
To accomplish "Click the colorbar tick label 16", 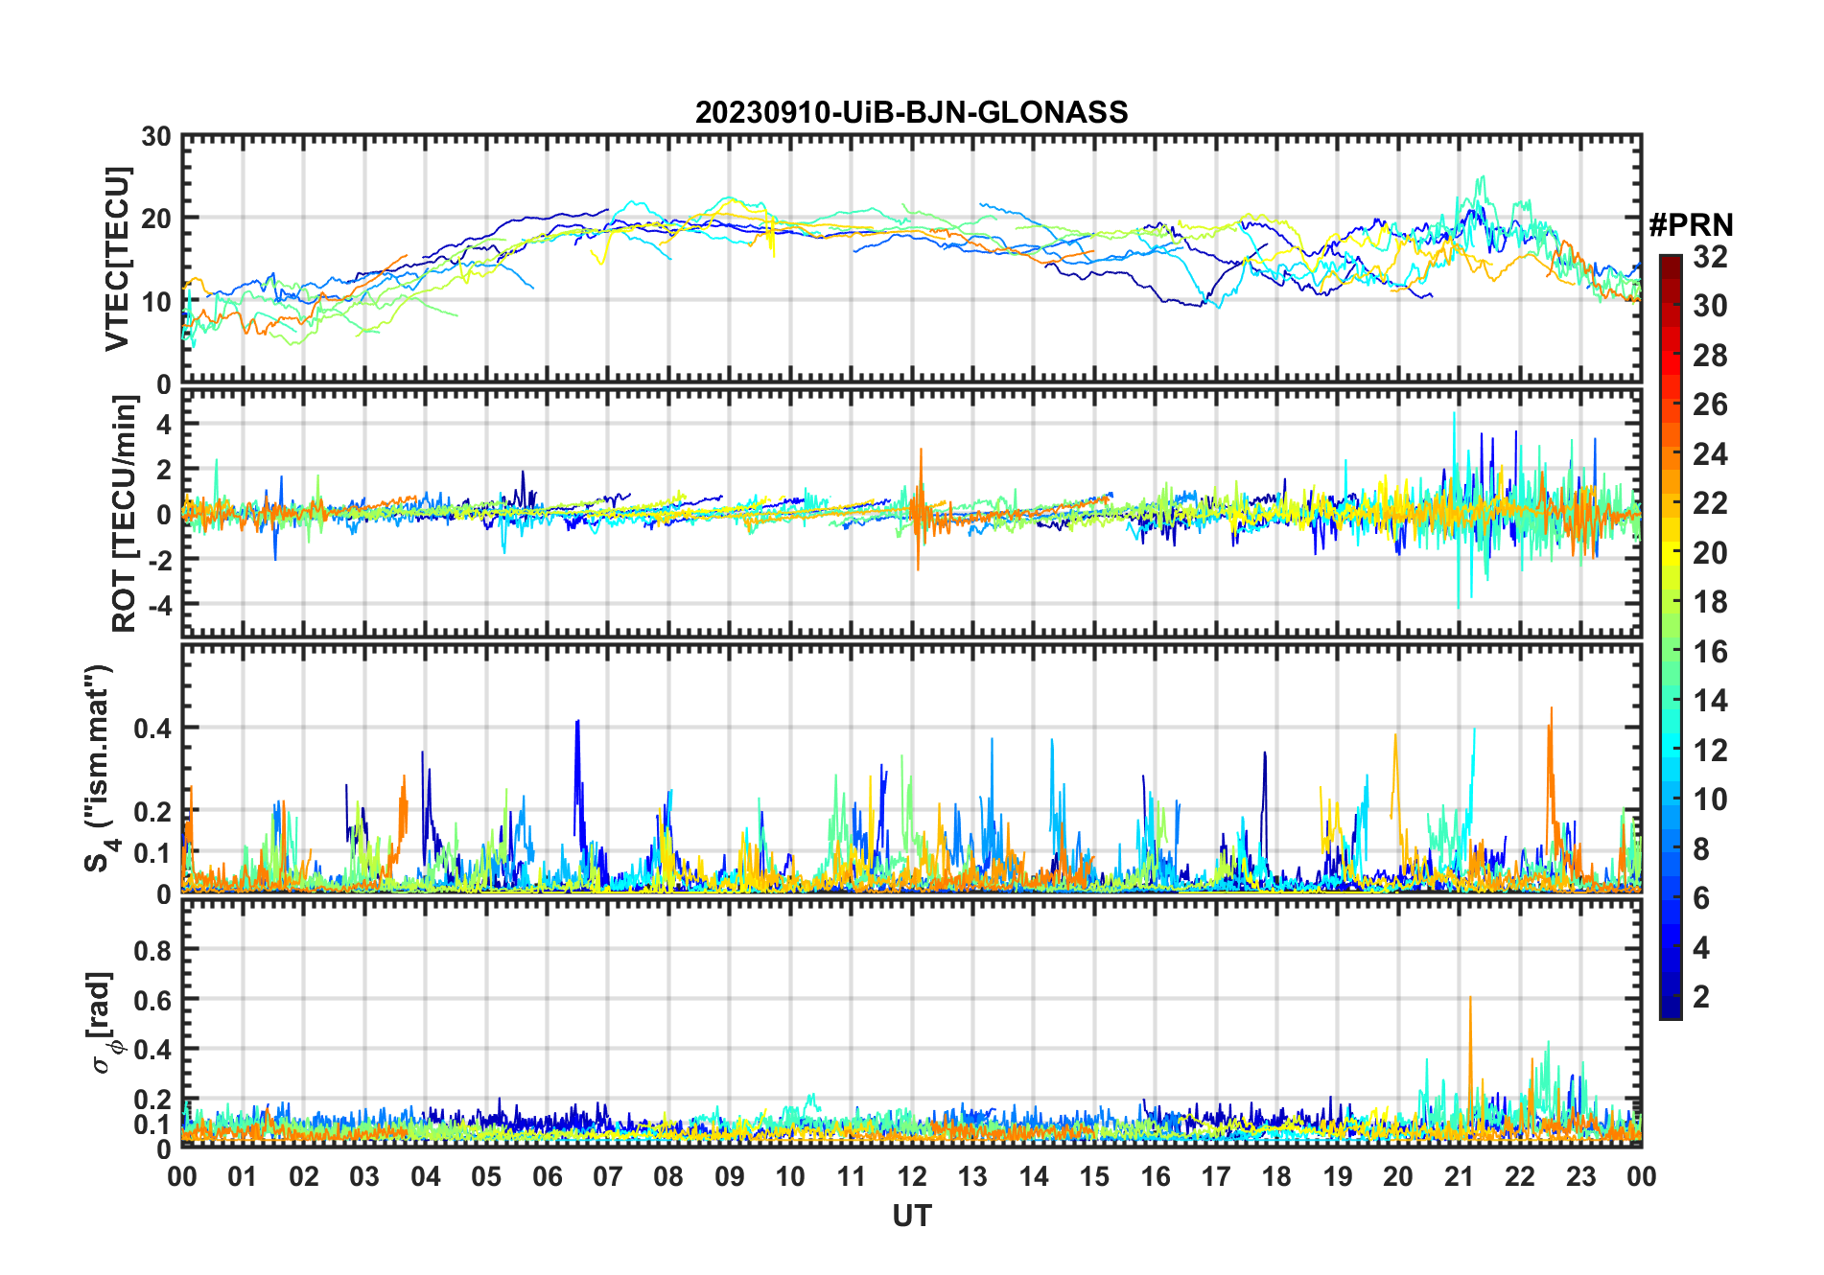I will tap(1710, 652).
